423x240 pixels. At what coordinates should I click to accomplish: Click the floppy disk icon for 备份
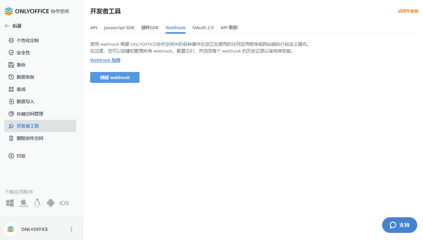tap(11, 65)
